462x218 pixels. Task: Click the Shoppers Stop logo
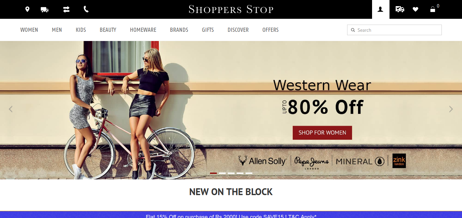tap(231, 9)
